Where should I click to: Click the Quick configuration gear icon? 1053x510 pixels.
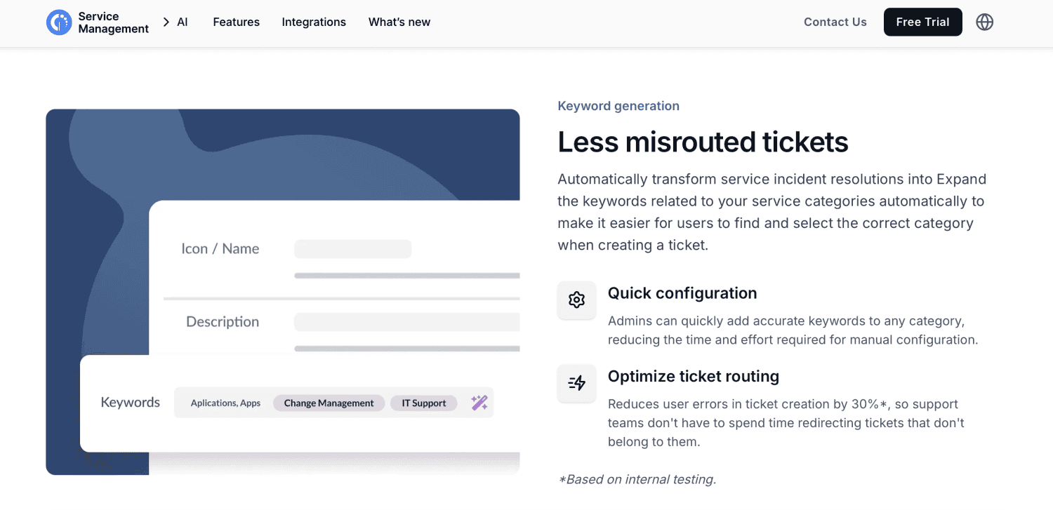pos(576,300)
